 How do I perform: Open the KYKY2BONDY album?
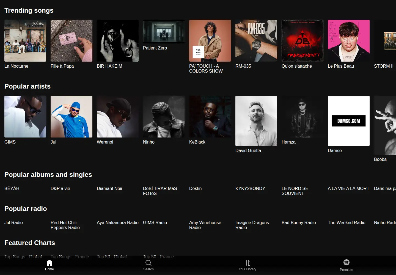pyautogui.click(x=250, y=188)
